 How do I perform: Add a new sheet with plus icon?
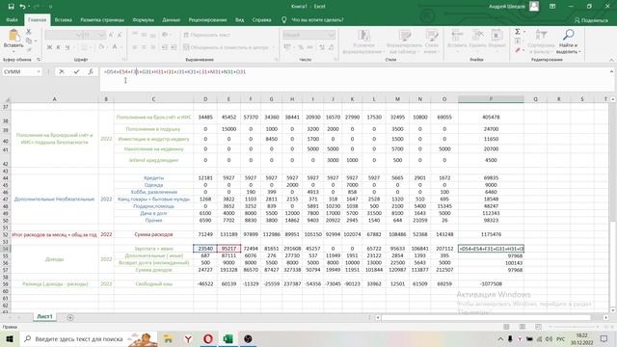click(x=70, y=317)
